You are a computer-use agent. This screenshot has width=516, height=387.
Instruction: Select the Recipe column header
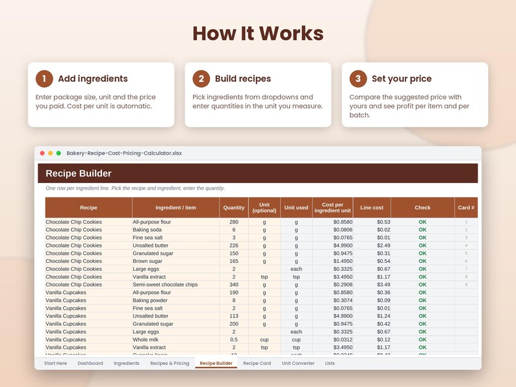pyautogui.click(x=88, y=208)
